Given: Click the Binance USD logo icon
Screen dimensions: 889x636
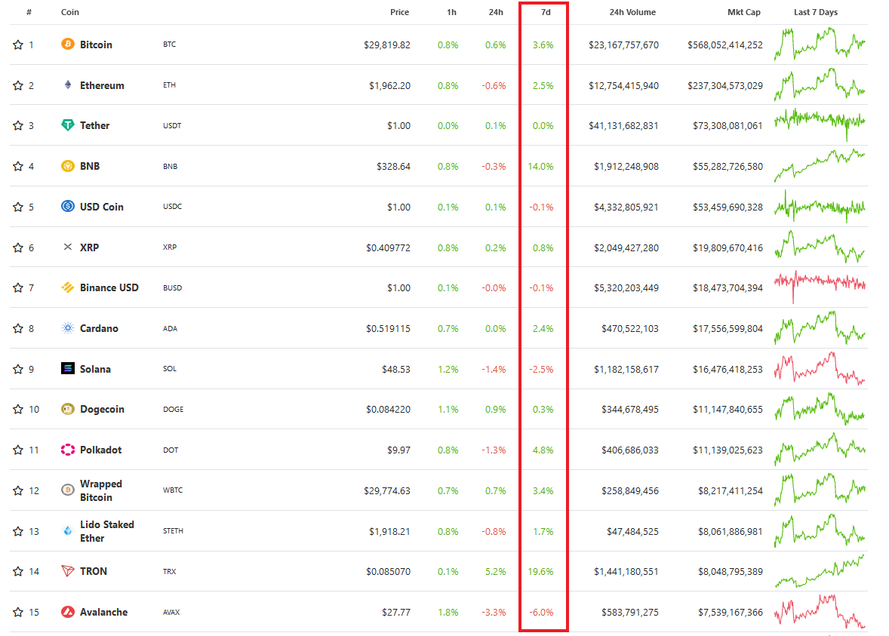Looking at the screenshot, I should pyautogui.click(x=67, y=287).
